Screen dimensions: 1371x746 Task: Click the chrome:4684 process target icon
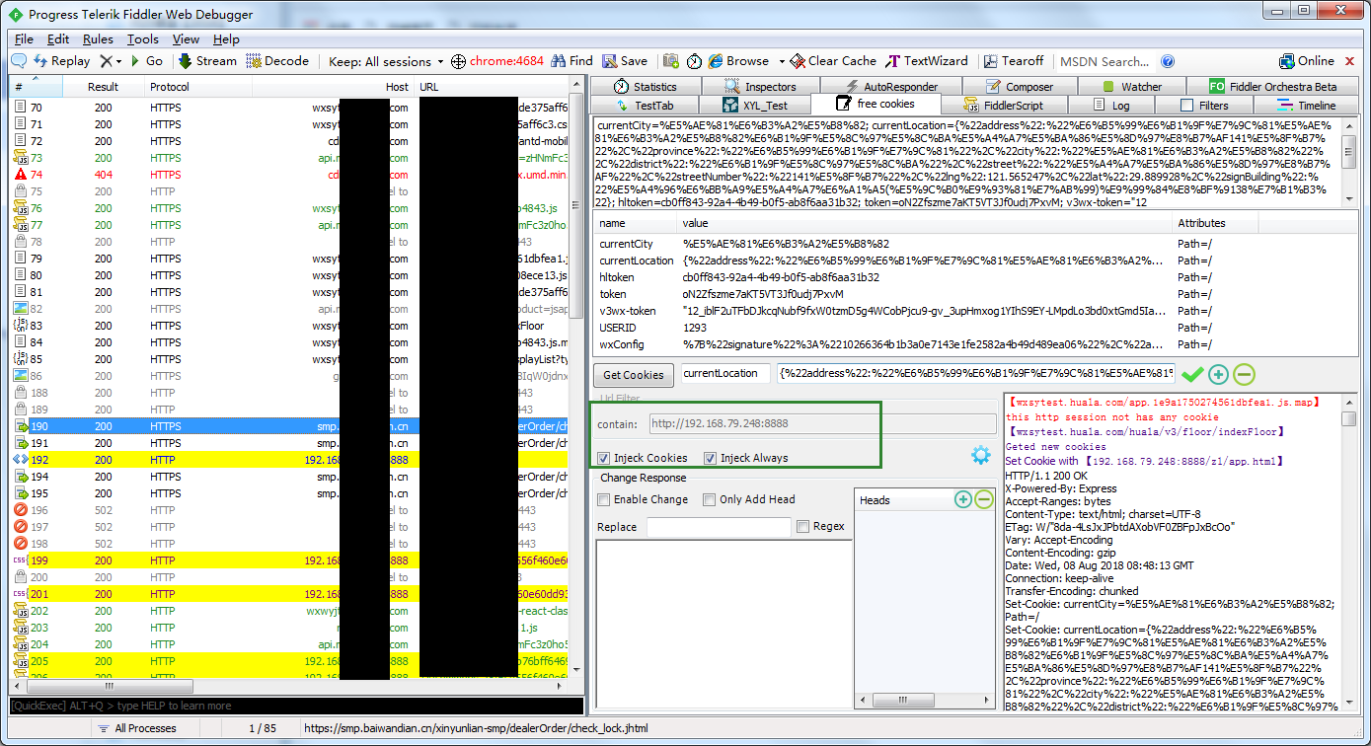[x=496, y=61]
